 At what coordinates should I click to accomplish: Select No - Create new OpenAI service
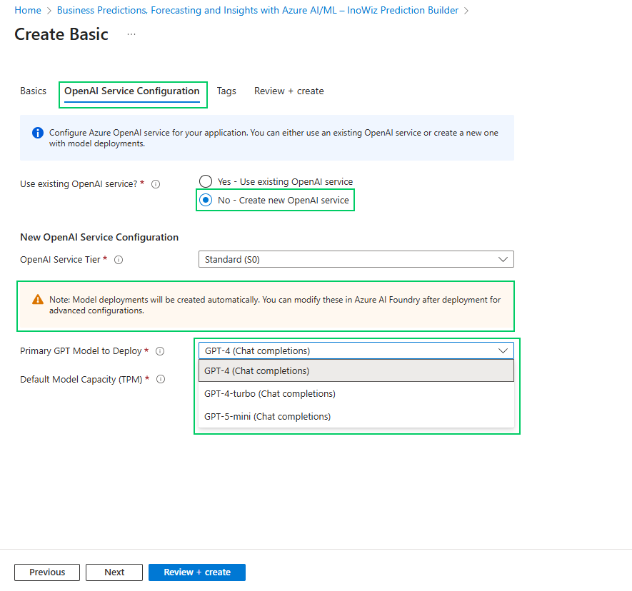[x=206, y=201]
